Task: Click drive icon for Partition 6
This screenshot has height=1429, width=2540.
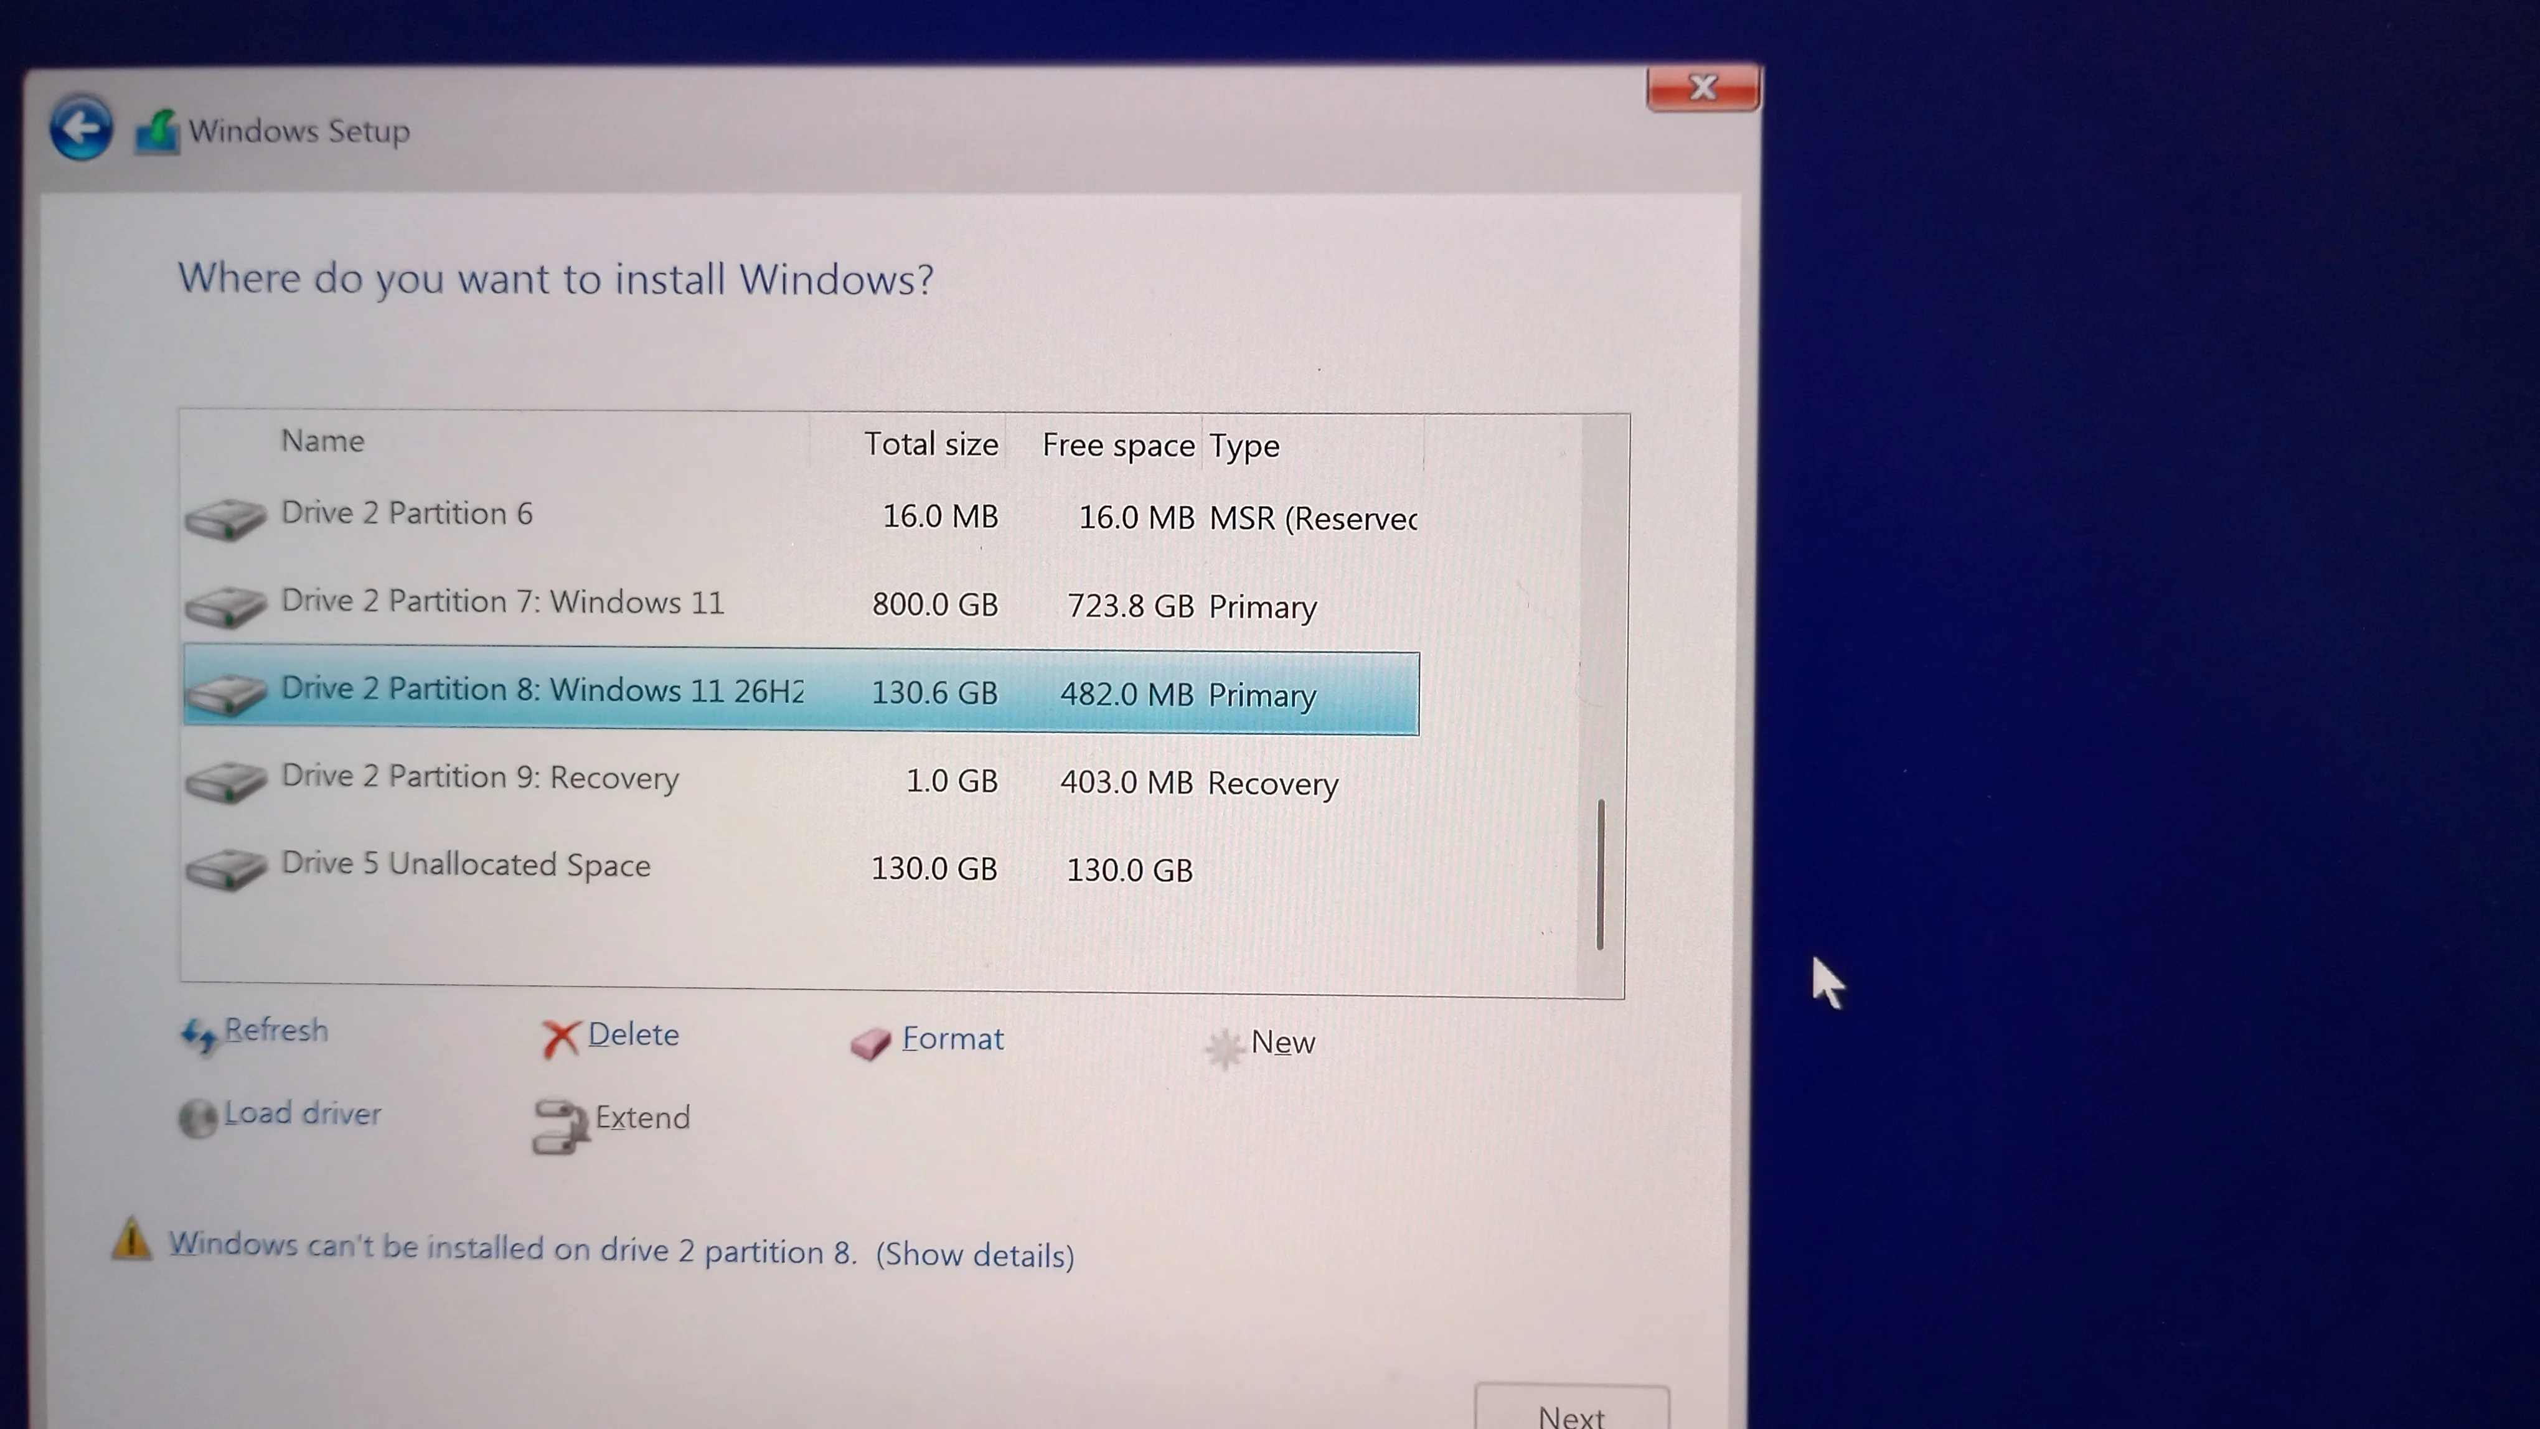Action: [x=226, y=518]
